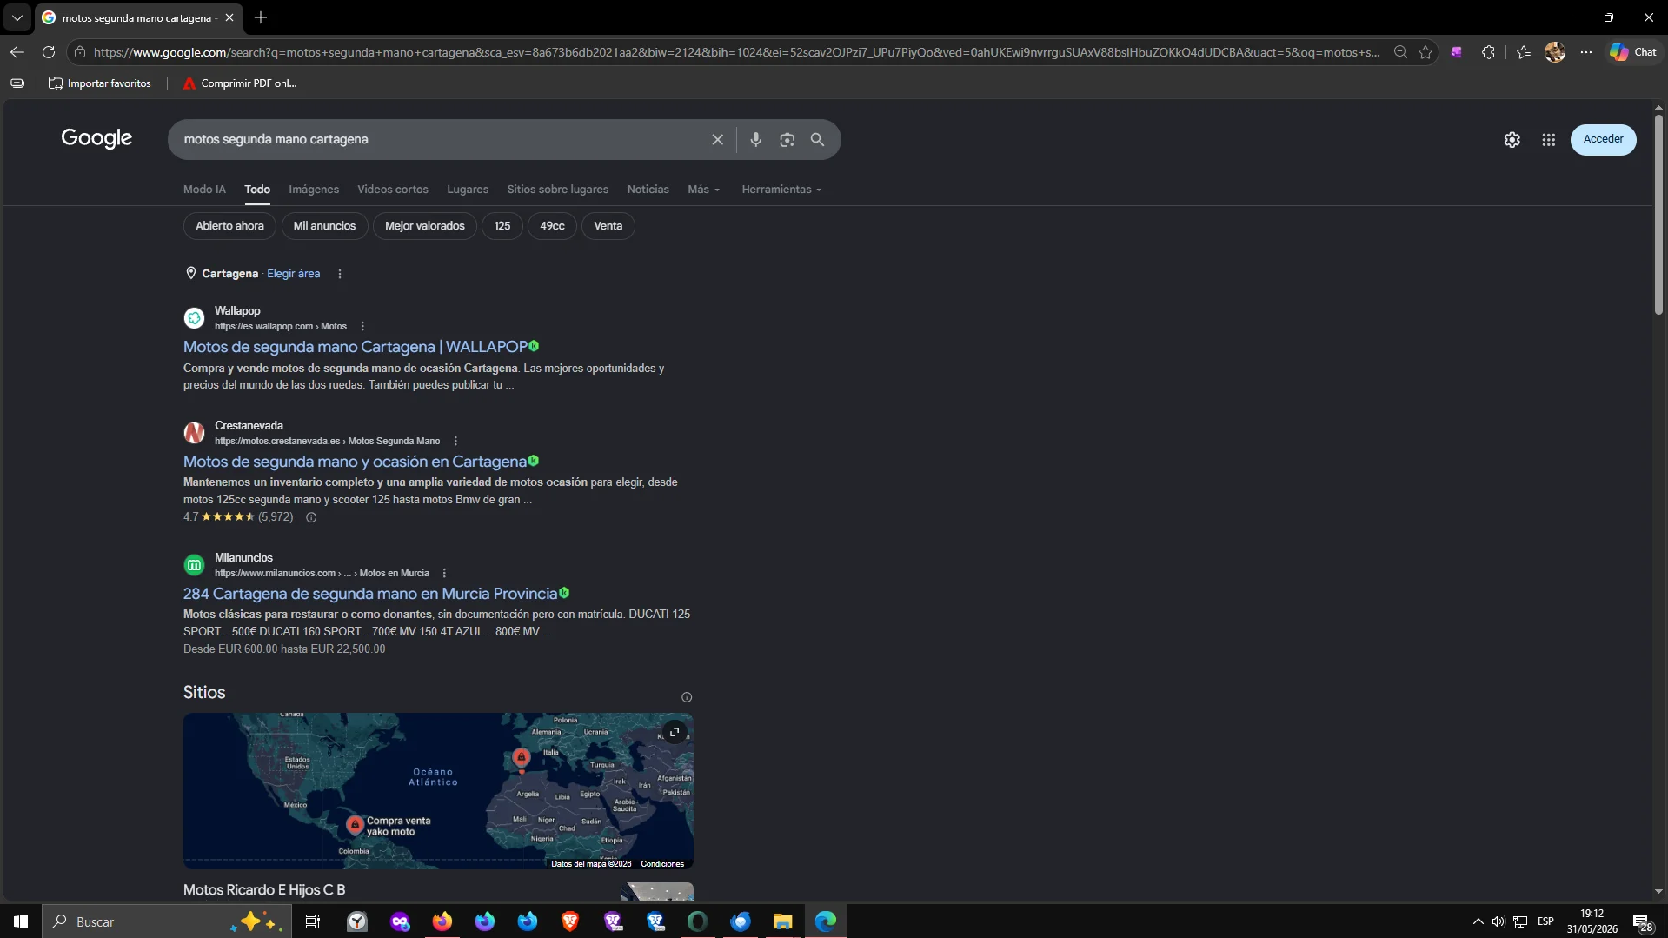
Task: Show info about the Crestanevada rating
Action: 311,517
